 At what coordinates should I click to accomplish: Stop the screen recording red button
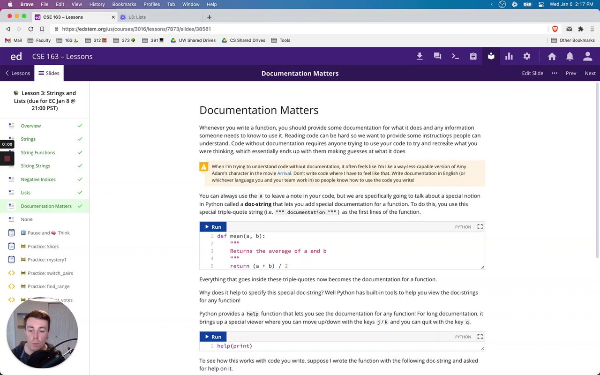[x=7, y=158]
